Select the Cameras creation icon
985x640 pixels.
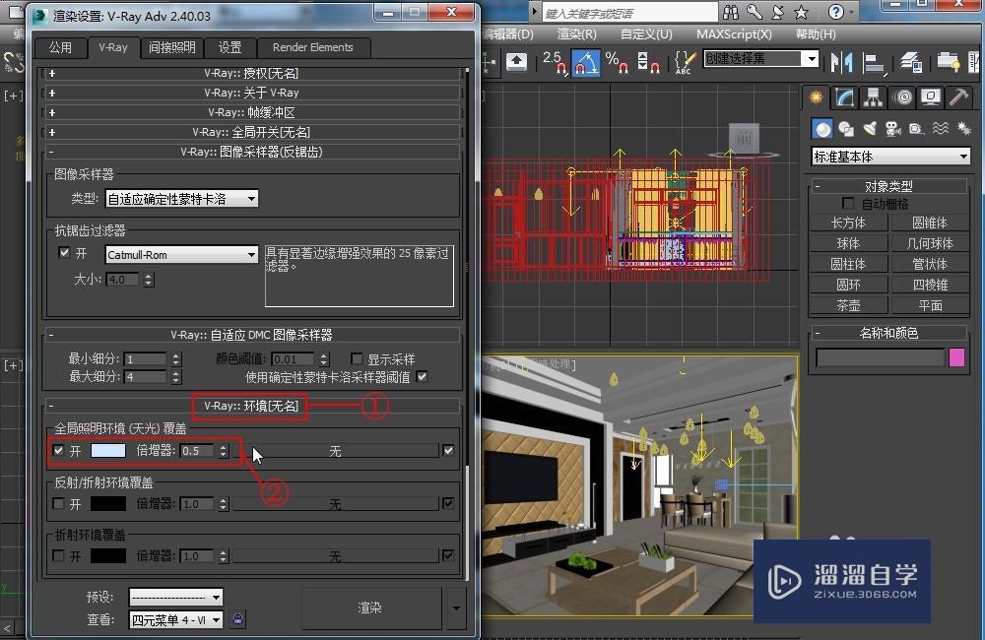pos(893,129)
